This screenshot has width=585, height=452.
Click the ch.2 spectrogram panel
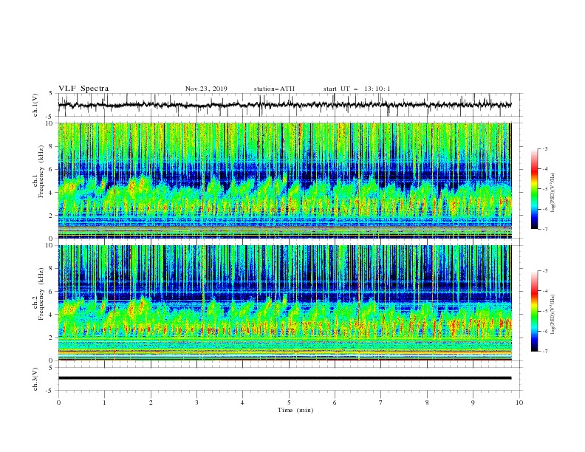[285, 303]
